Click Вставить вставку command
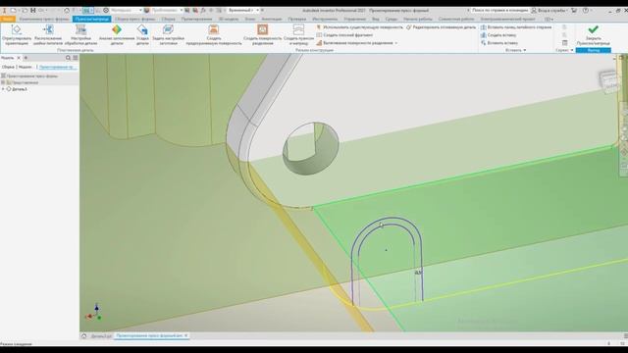 coord(499,43)
